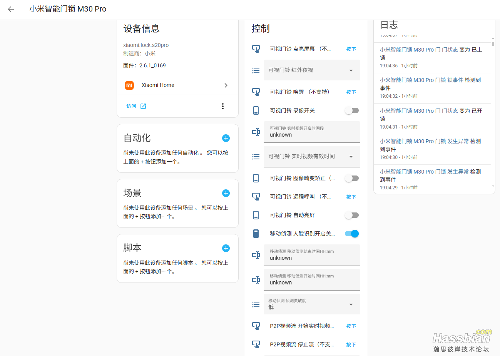Click the icon beside 图像畸变矫正
The height and width of the screenshot is (356, 500).
(x=256, y=178)
